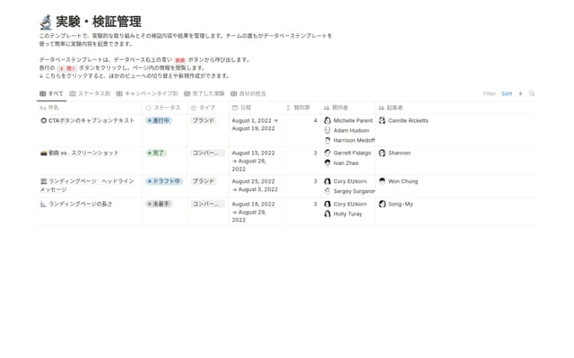Open the Filter option
The height and width of the screenshot is (358, 574).
tap(489, 93)
